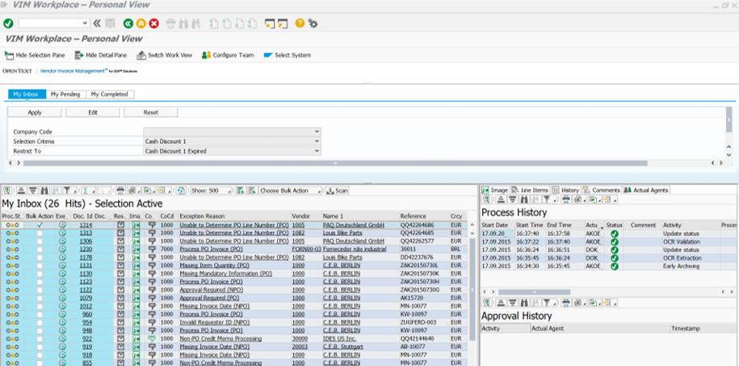
Task: Click Refresh icon in inbox toolbar
Action: click(x=181, y=191)
